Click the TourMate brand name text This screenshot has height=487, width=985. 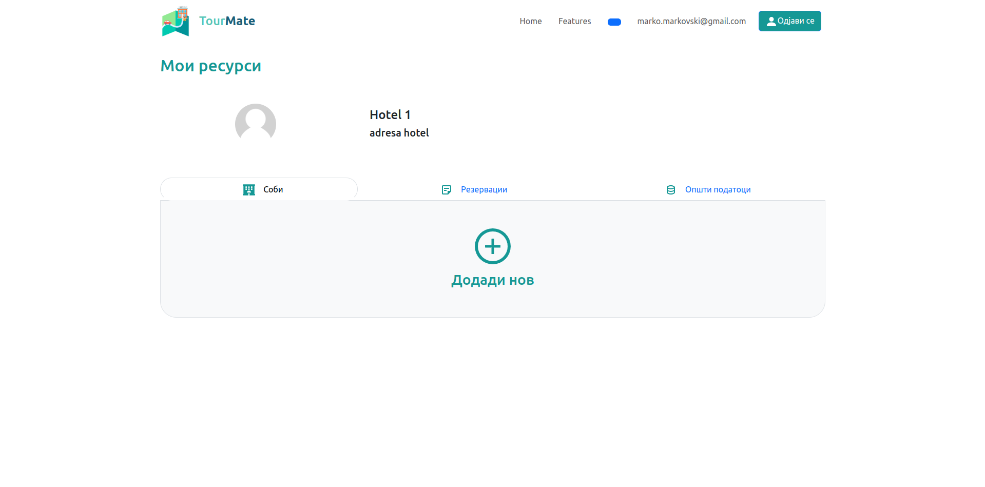(x=227, y=21)
